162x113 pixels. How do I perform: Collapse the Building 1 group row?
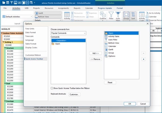(3, 42)
